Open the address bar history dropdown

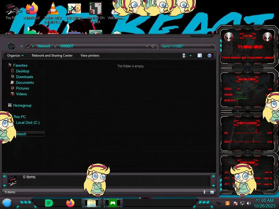tap(147, 46)
